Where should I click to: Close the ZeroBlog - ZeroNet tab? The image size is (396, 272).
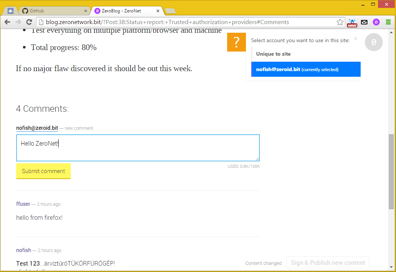158,11
